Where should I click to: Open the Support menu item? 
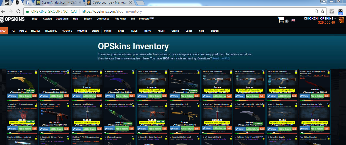pyautogui.click(x=88, y=19)
